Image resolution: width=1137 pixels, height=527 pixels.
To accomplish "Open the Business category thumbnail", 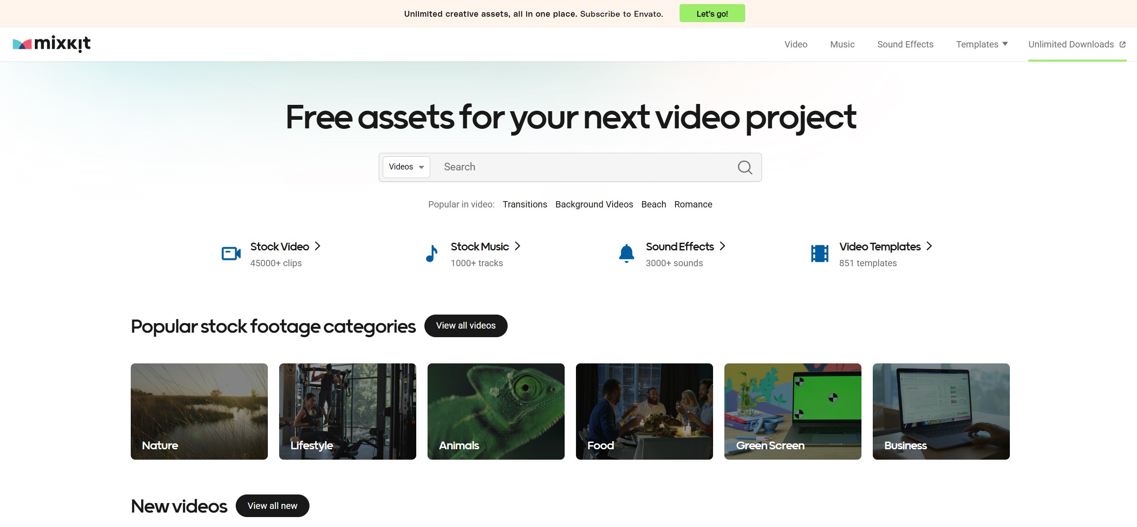I will (941, 411).
